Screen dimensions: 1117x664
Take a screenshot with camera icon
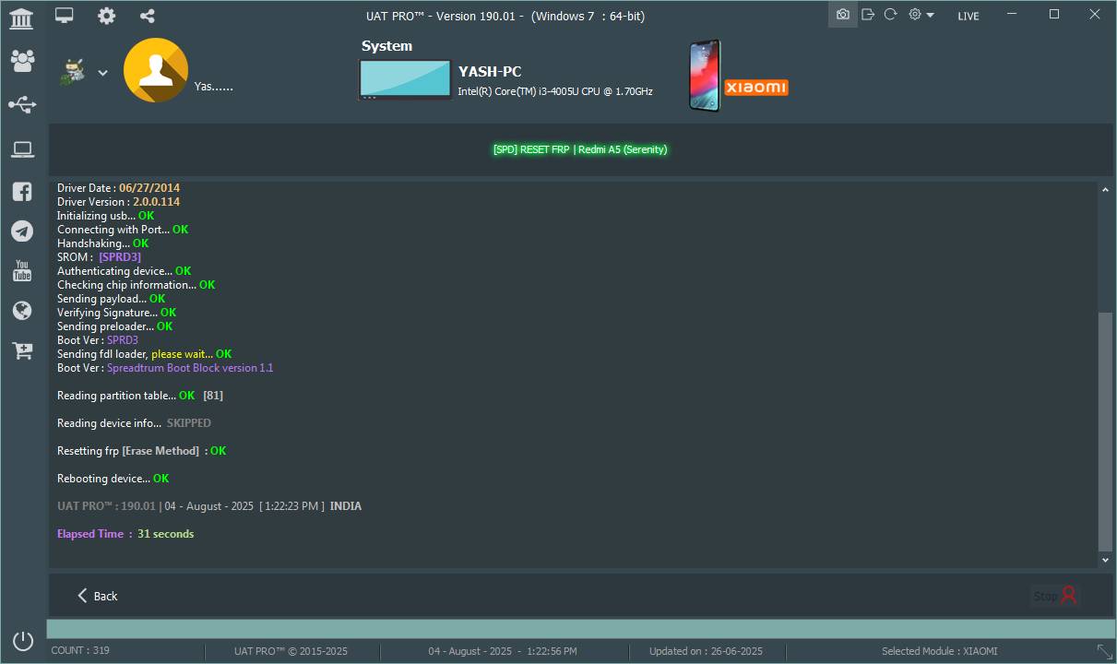click(842, 15)
